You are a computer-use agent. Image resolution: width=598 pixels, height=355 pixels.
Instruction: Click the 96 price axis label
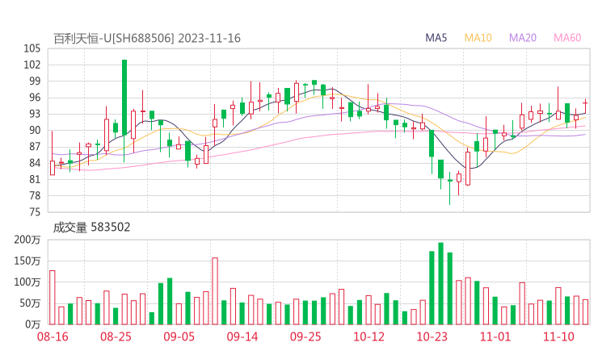(35, 98)
